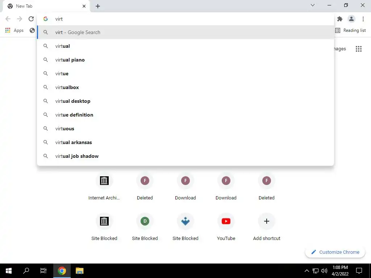Select 'virt - Google Search' suggestion
The height and width of the screenshot is (278, 371).
[x=185, y=32]
